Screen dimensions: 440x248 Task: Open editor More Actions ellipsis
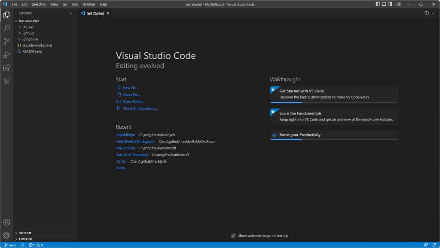[434, 13]
